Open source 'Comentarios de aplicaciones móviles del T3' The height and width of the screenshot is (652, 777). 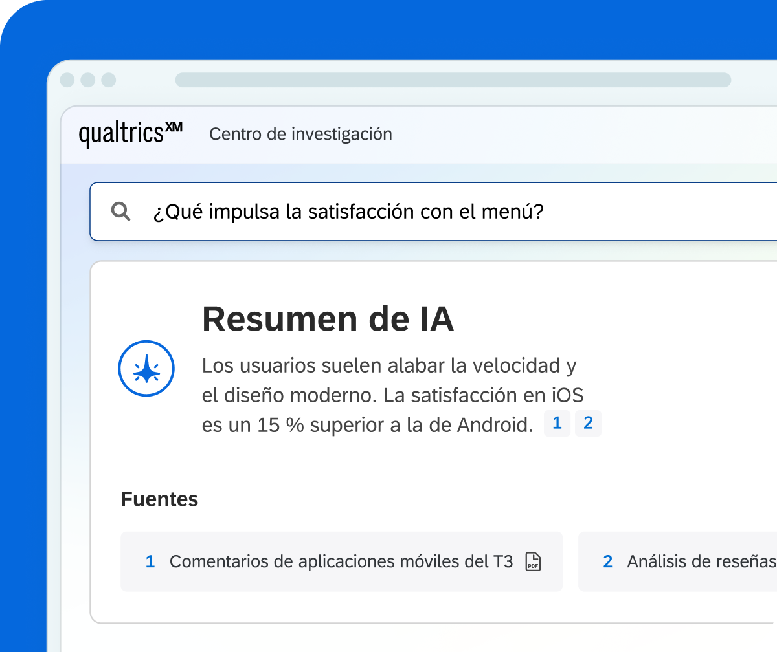[341, 561]
